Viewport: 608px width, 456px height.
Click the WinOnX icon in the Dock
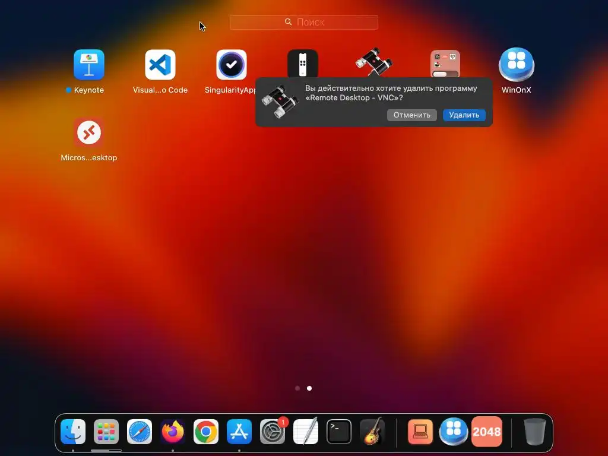click(x=453, y=432)
